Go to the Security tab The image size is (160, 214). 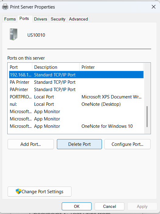coord(58,19)
